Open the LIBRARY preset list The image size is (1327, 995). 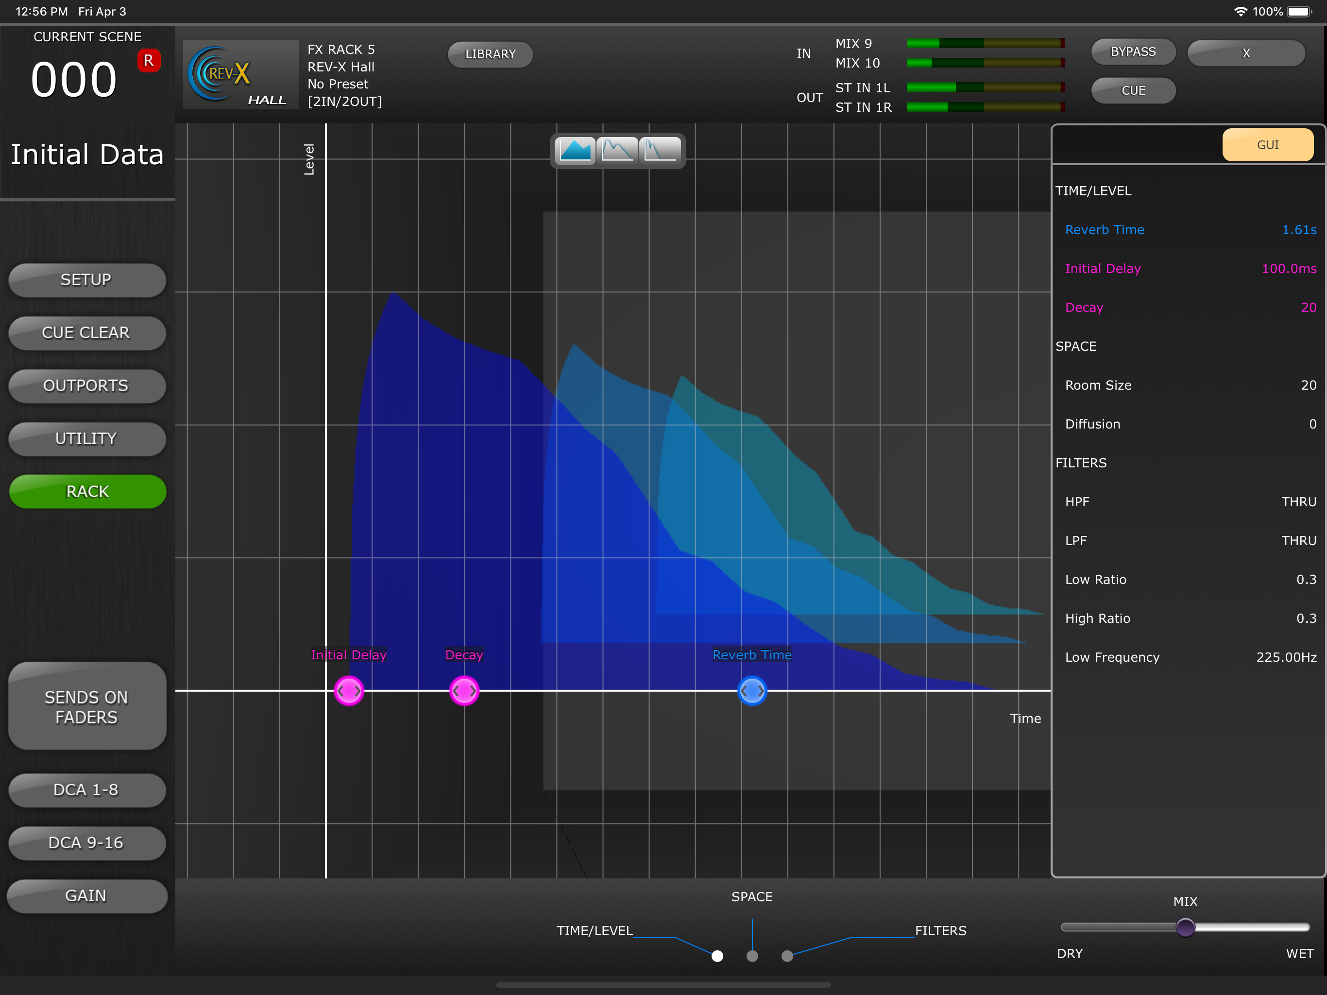point(490,54)
